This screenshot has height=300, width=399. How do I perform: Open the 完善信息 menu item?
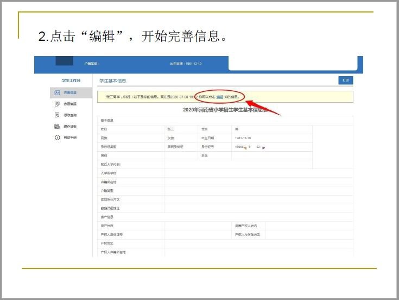(x=69, y=93)
